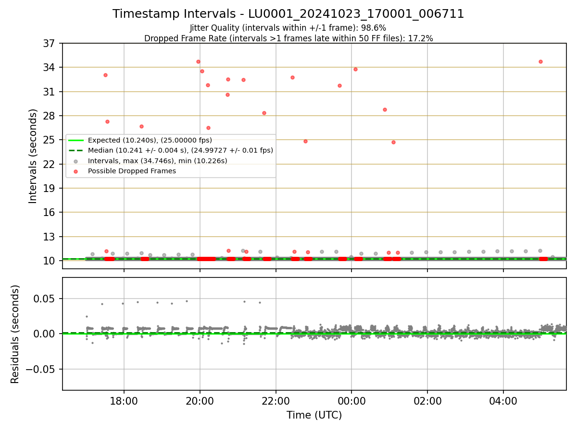Click the solid green line sample in legend
The width and height of the screenshot is (577, 432).
tap(75, 140)
